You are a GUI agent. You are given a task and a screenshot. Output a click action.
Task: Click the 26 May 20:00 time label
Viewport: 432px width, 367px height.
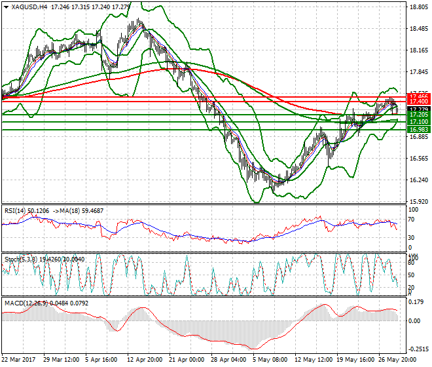[x=397, y=360]
